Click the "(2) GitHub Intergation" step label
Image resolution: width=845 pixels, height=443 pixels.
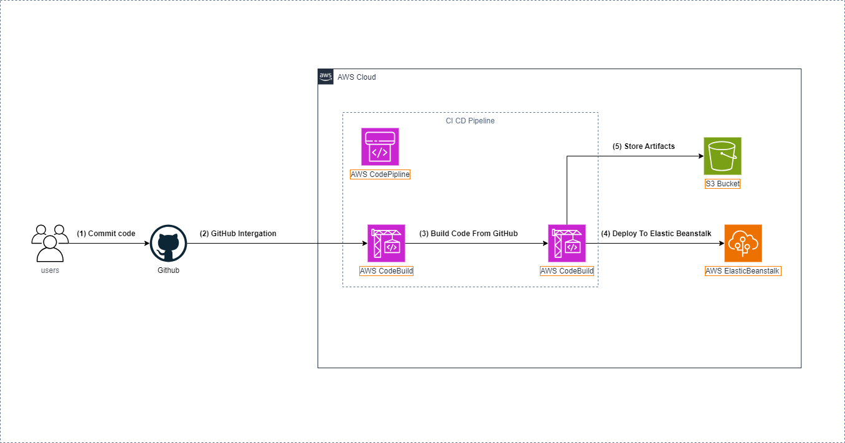[x=238, y=234]
